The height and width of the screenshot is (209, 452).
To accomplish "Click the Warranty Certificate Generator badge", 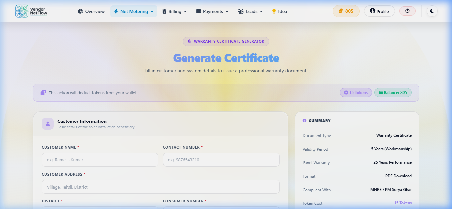I will click(x=226, y=41).
